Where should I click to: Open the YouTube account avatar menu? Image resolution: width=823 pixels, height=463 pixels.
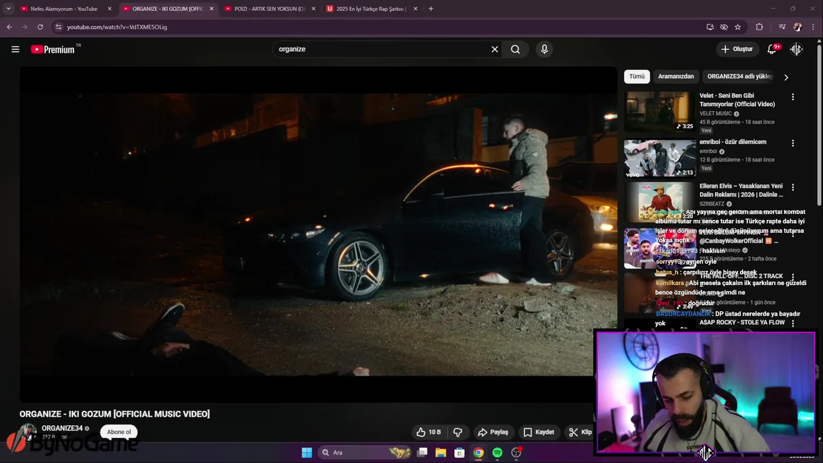coord(796,49)
